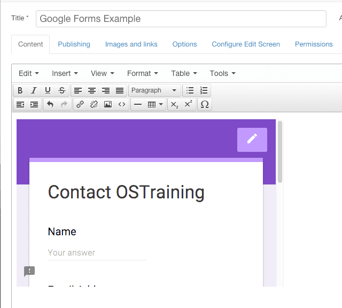The width and height of the screenshot is (342, 308).
Task: Open the Format menu
Action: point(143,73)
